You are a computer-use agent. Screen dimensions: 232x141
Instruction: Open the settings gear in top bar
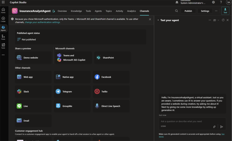[x=213, y=2]
